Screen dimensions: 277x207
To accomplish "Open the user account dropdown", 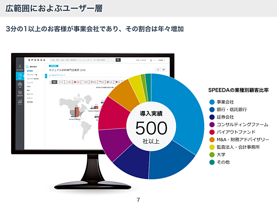I will 151,60.
